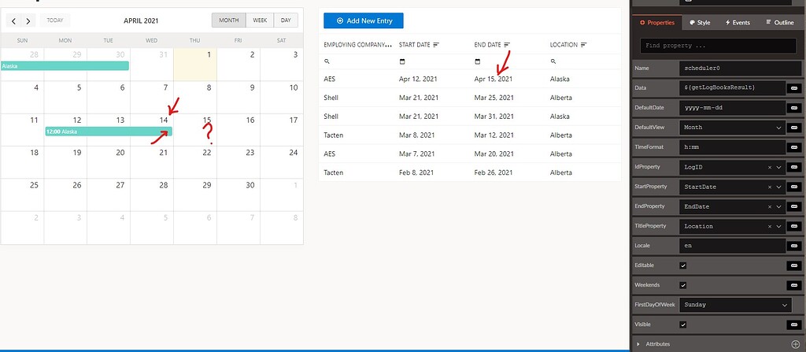The height and width of the screenshot is (352, 806).
Task: Go to next month in calendar
Action: [28, 21]
